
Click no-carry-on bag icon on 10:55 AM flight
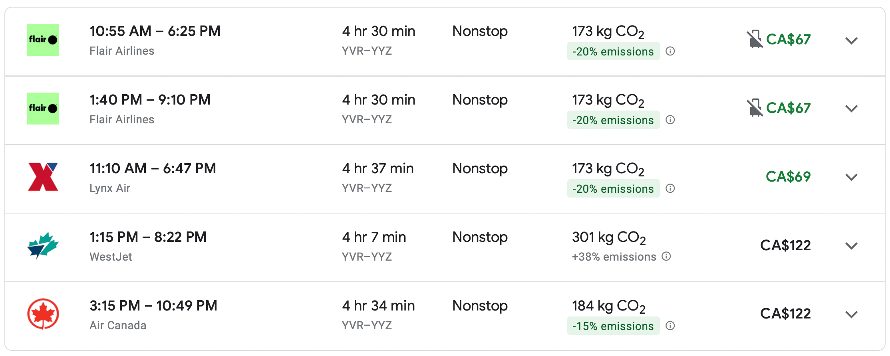(755, 39)
